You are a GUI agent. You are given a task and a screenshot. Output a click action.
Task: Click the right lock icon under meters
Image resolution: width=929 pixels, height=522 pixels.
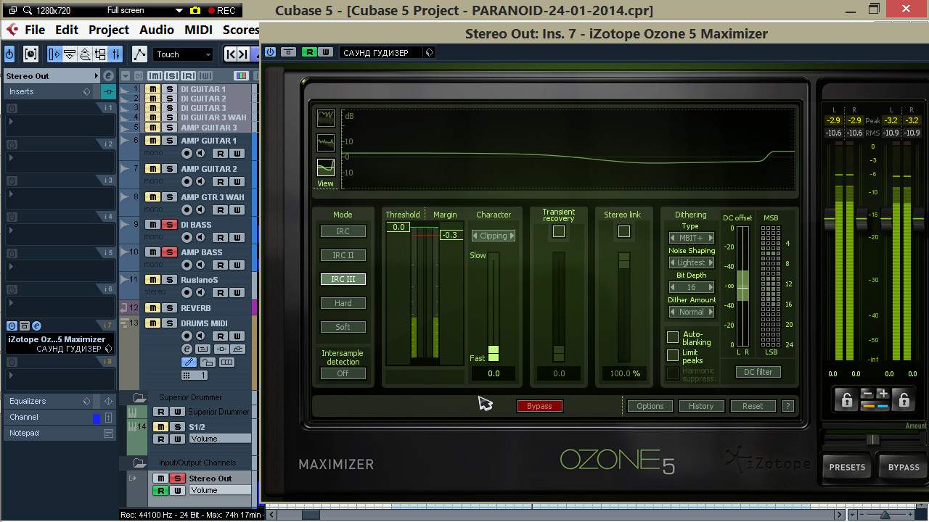(x=904, y=399)
